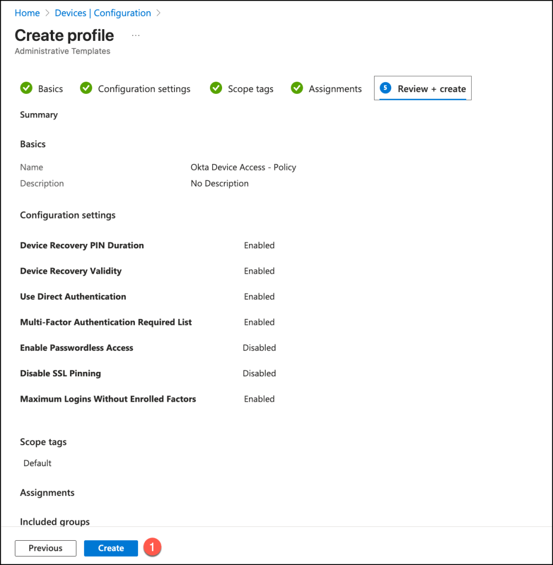Open the Devices | Configuration breadcrumb
This screenshot has height=565, width=553.
(x=103, y=13)
